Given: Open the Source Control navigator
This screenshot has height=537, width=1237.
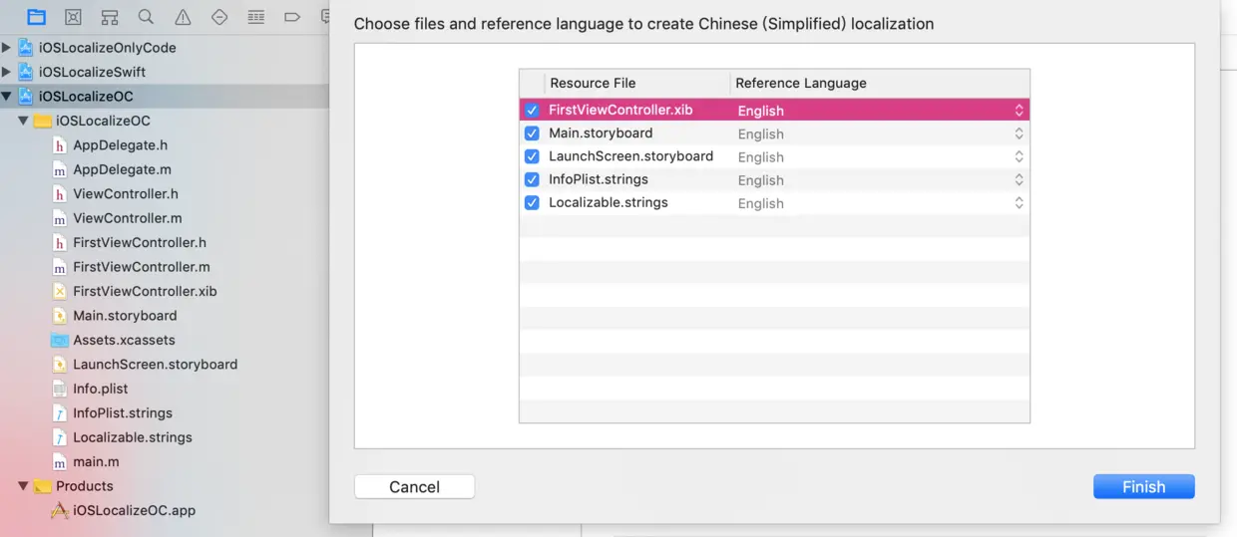Looking at the screenshot, I should click(x=73, y=17).
